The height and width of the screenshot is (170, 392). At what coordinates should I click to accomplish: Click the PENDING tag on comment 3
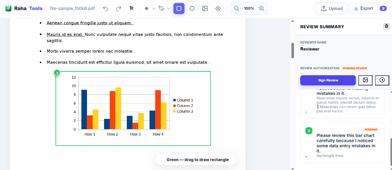pos(371,130)
